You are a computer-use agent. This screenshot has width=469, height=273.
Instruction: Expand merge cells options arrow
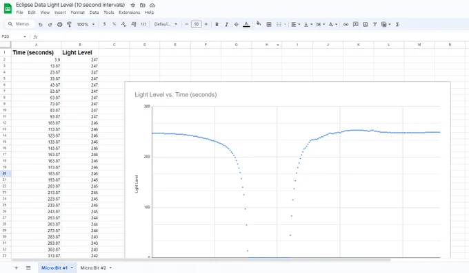(x=285, y=25)
